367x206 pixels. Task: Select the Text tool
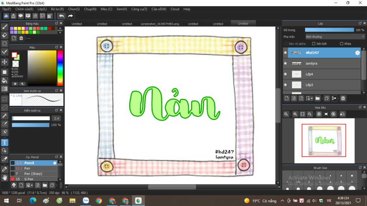4,142
